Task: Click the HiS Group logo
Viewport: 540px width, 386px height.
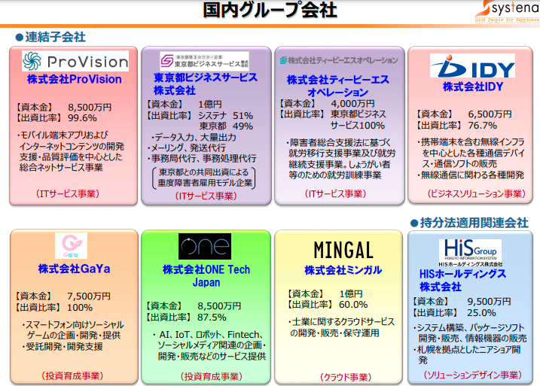Action: click(471, 253)
